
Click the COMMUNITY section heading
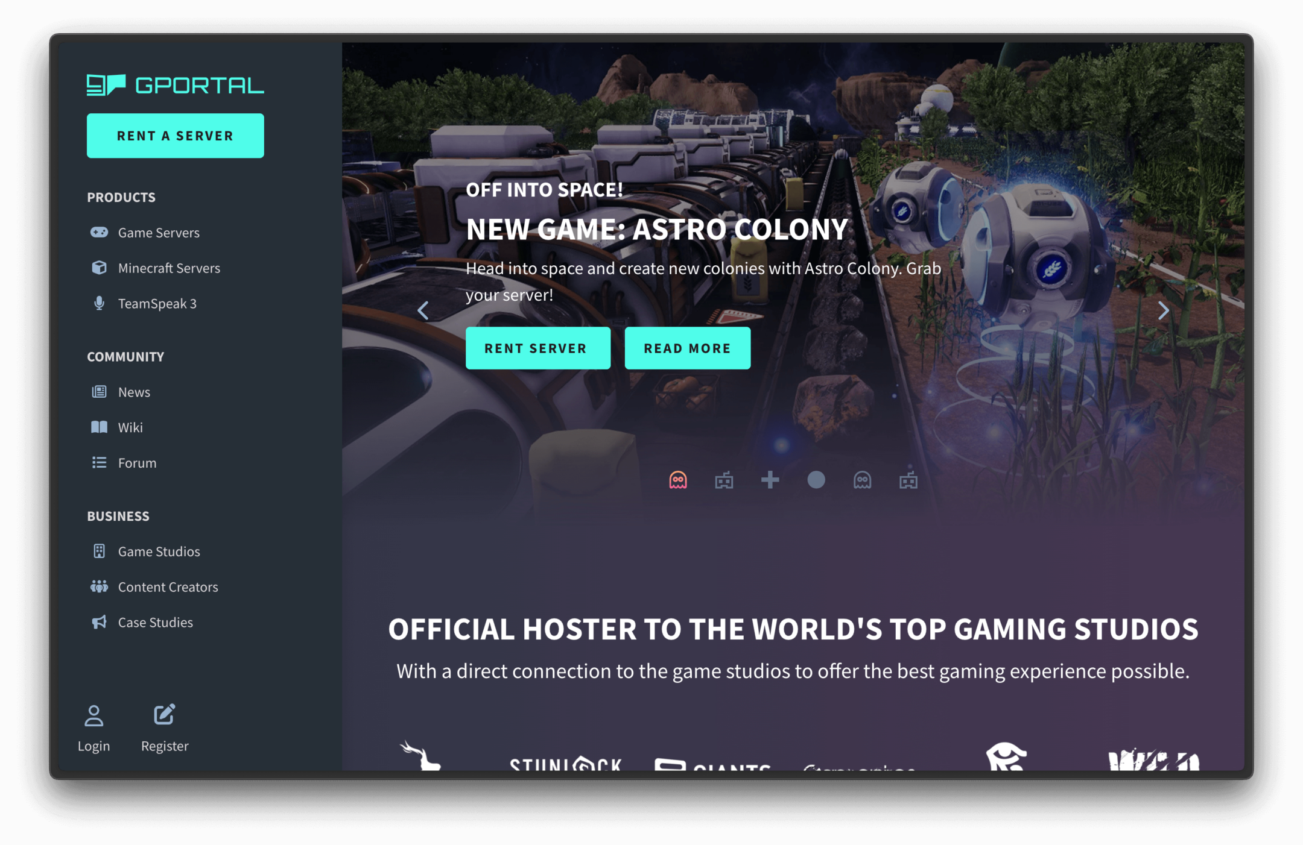pos(125,357)
